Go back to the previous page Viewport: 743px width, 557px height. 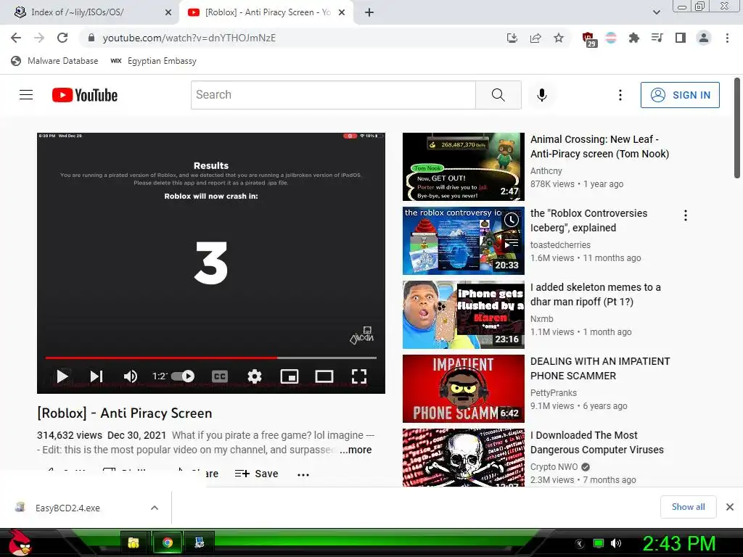coord(16,38)
